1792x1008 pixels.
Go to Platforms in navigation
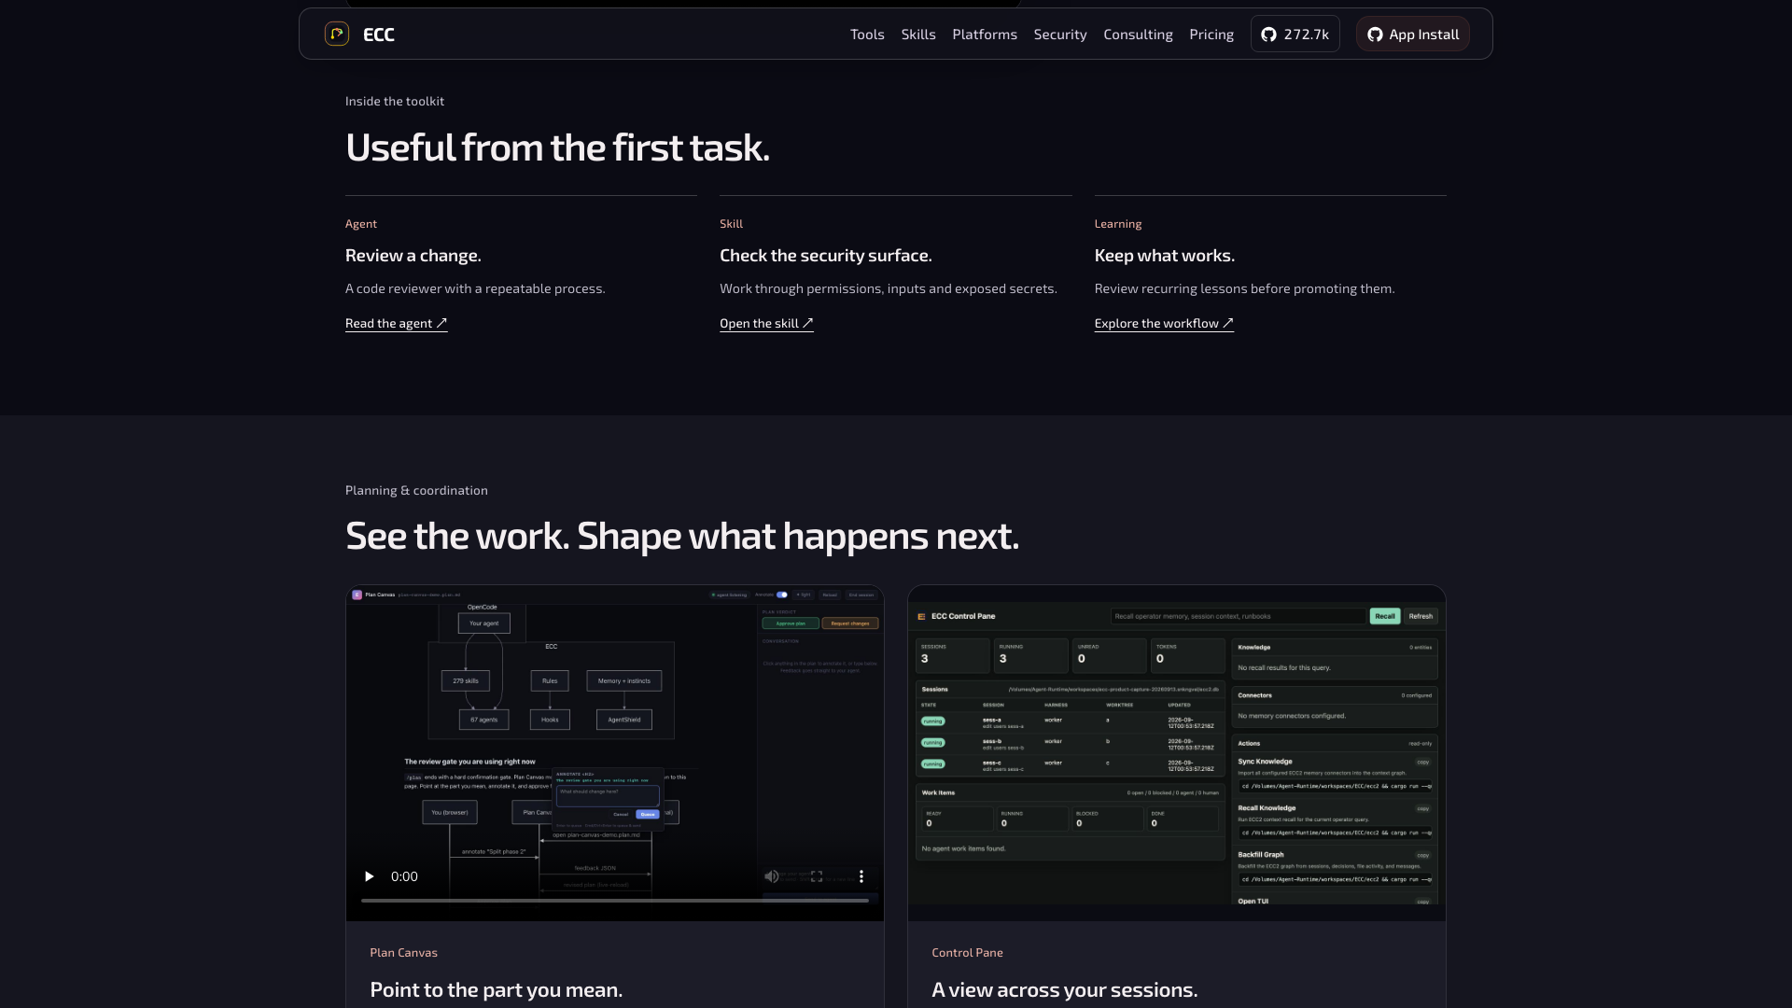[985, 35]
